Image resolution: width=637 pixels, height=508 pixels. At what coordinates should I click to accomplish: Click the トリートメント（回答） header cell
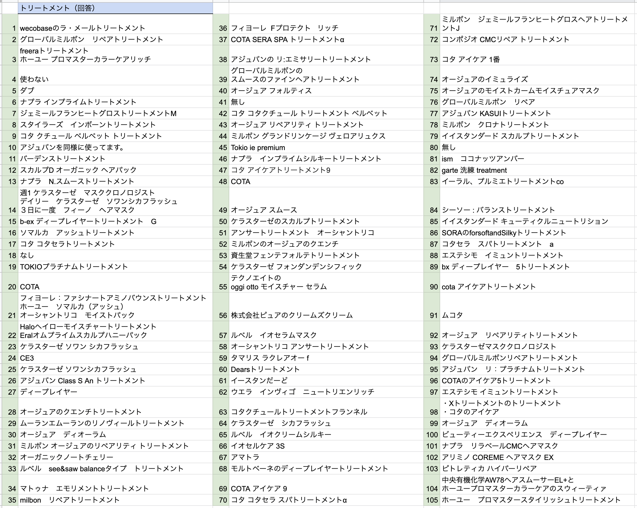tap(115, 8)
